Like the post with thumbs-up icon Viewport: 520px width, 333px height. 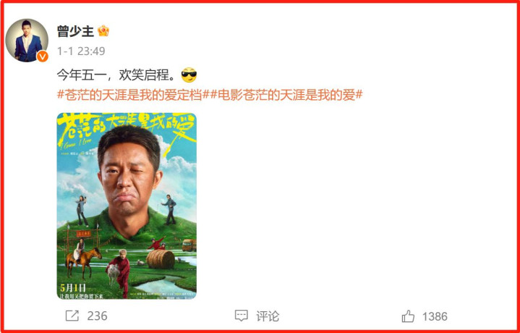pos(408,316)
